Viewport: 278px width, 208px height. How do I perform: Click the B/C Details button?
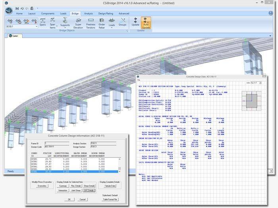[x=89, y=191]
